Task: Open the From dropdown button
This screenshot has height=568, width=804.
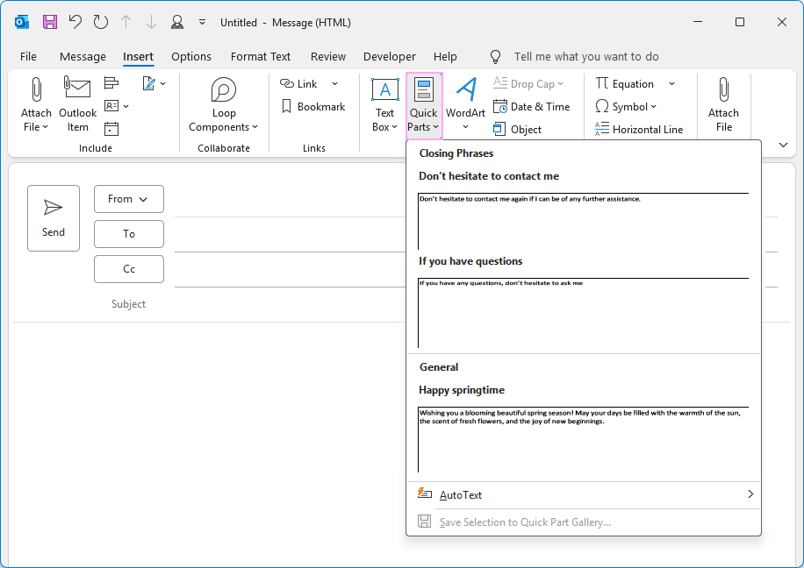Action: 129,199
